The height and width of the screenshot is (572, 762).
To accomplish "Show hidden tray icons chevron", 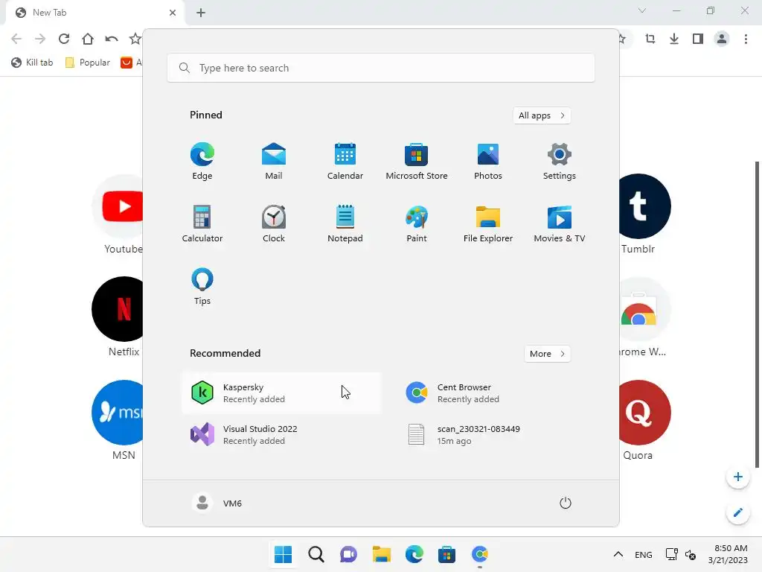I will tap(618, 554).
